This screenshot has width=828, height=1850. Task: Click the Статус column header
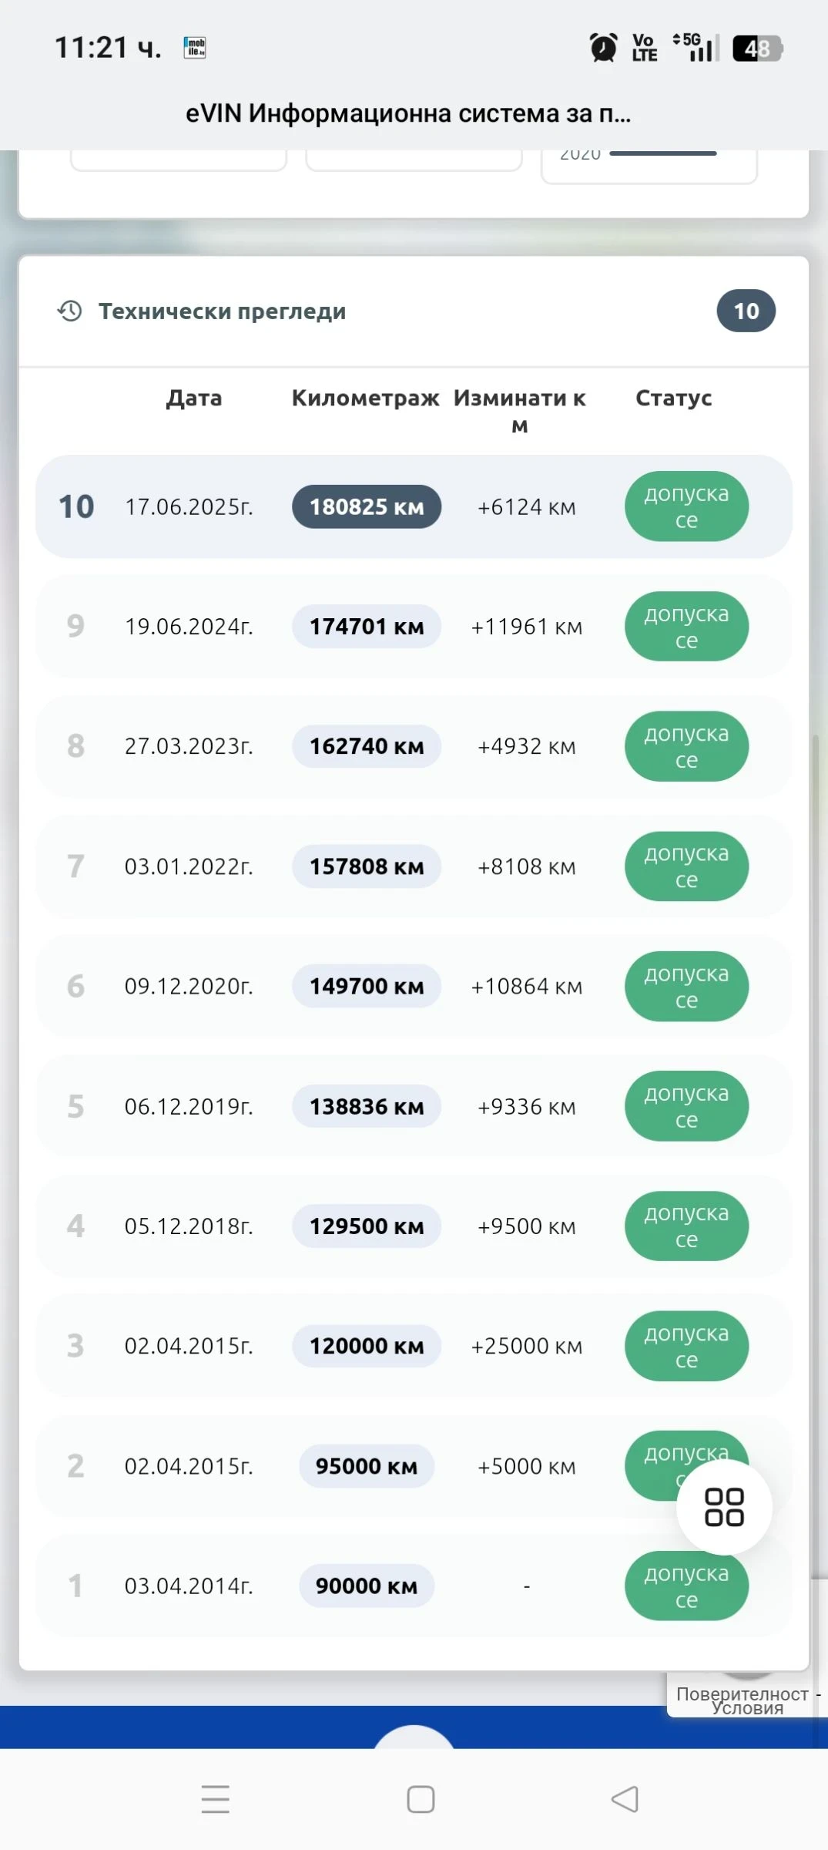(673, 399)
